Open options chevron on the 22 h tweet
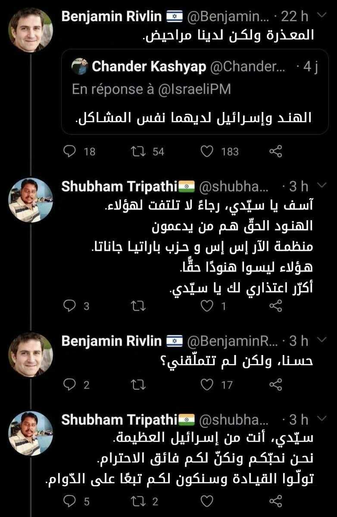Screen dimensions: 337x517 click(x=321, y=16)
